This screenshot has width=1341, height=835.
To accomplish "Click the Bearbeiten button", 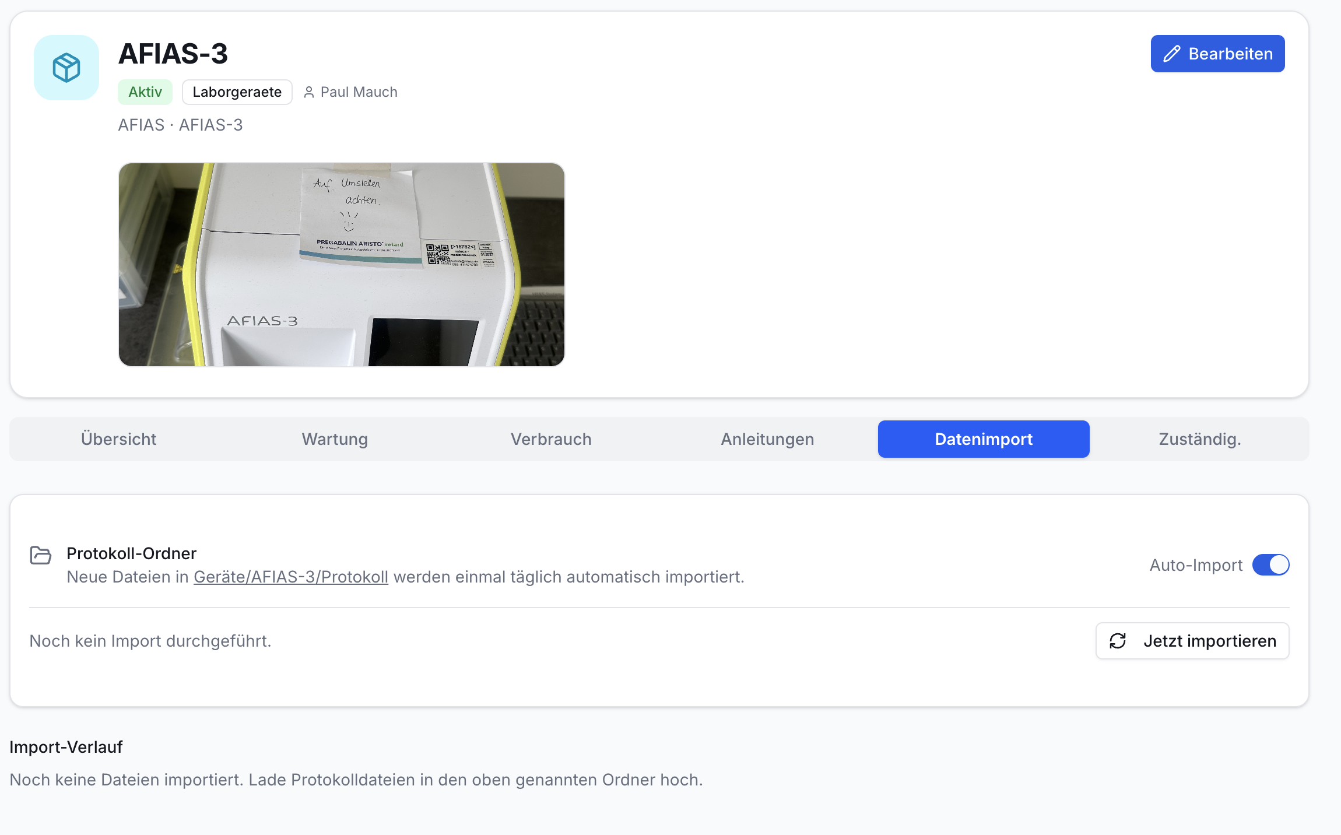I will point(1217,54).
